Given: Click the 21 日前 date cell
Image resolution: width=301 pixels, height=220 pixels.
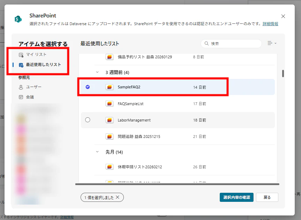Looking at the screenshot, I should 200,137.
